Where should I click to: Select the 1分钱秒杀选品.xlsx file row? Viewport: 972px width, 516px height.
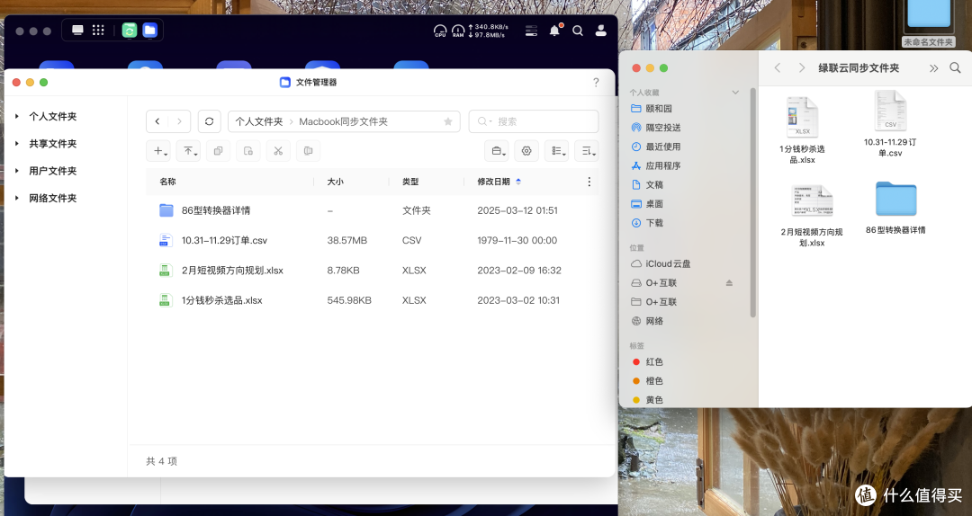click(x=372, y=300)
